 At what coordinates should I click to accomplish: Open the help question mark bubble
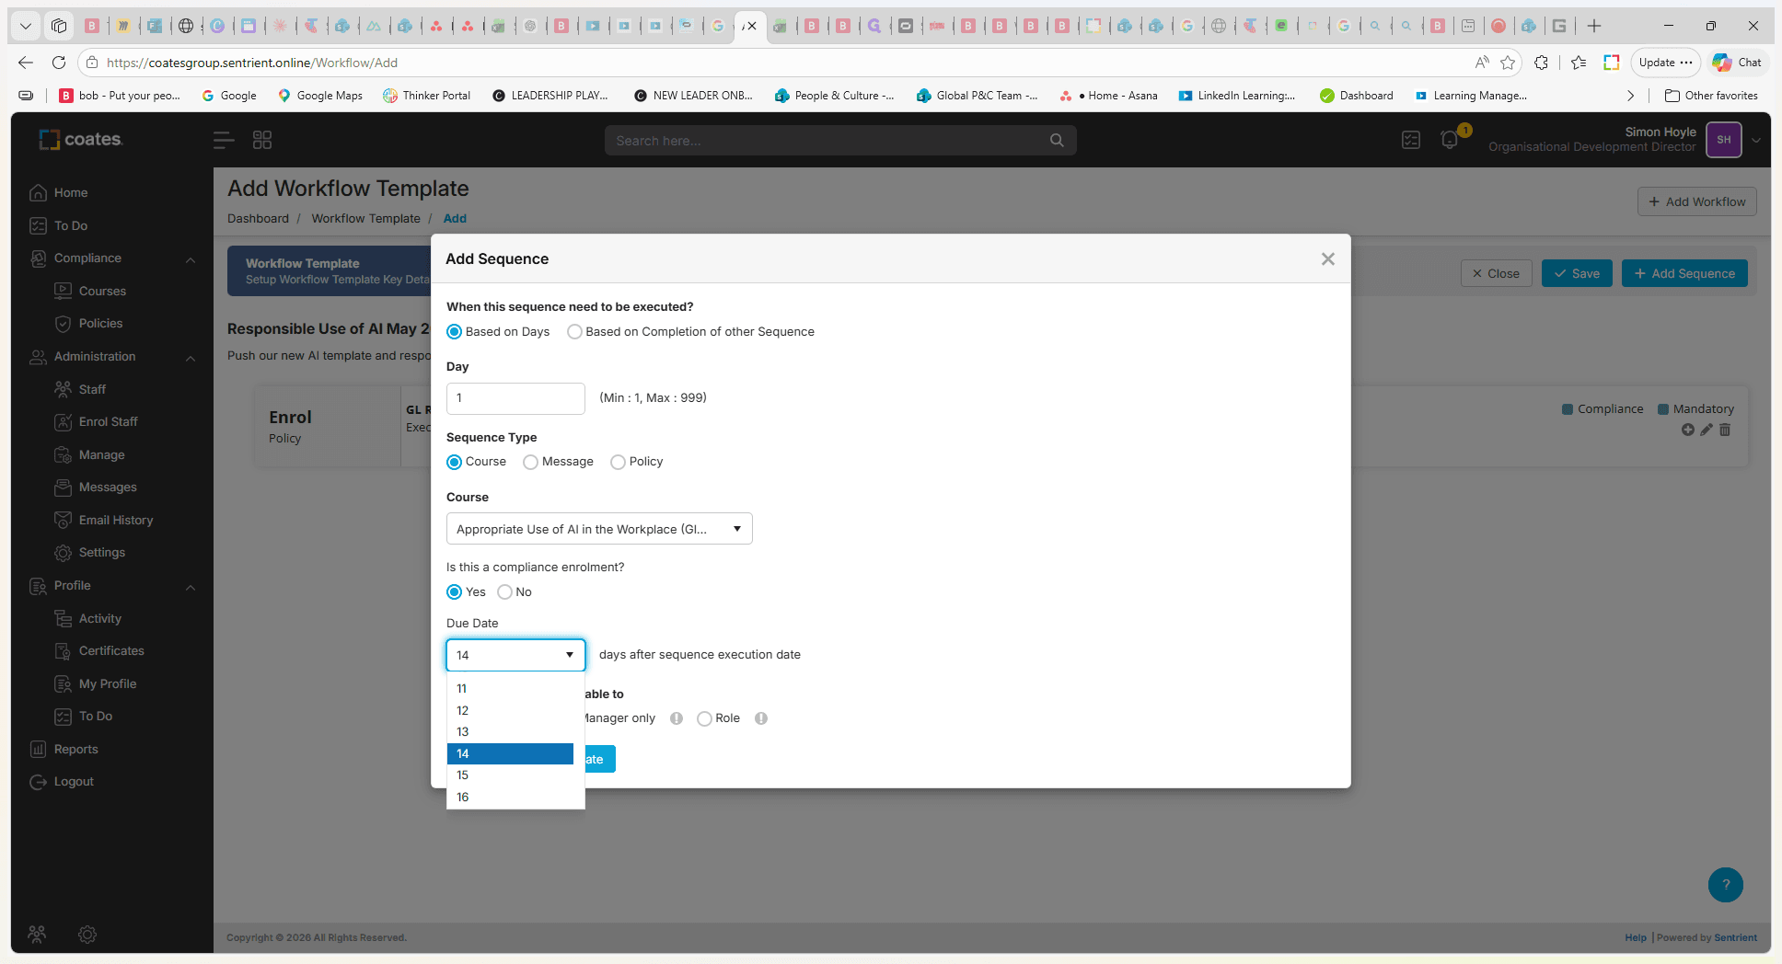coord(1726,885)
